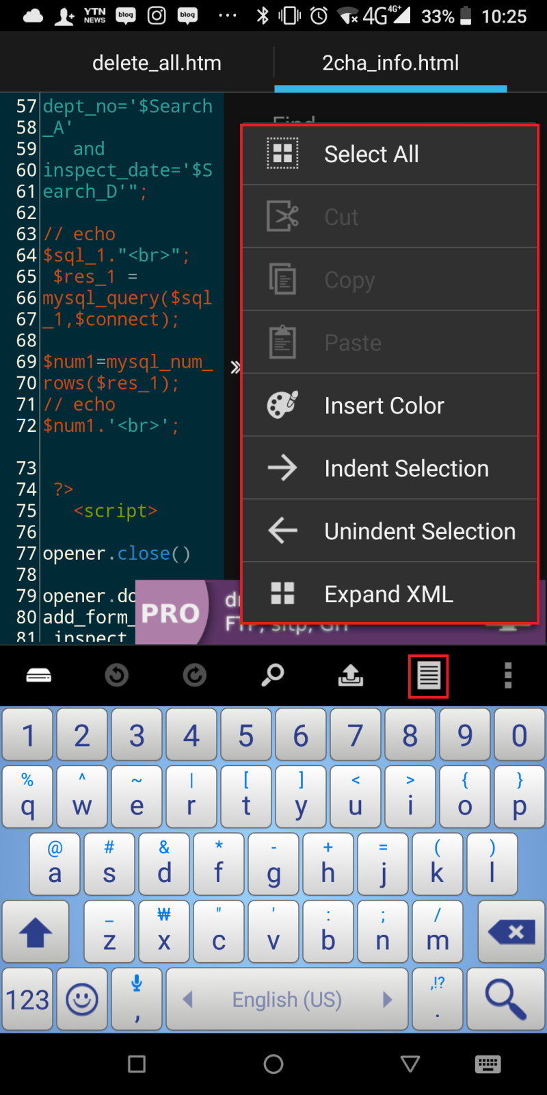The height and width of the screenshot is (1095, 547).
Task: Tap the left language arrow on space bar
Action: (188, 1000)
